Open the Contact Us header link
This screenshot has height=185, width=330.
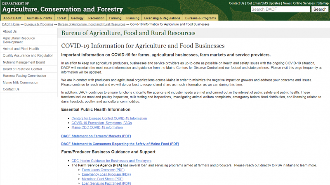pyautogui.click(x=236, y=3)
